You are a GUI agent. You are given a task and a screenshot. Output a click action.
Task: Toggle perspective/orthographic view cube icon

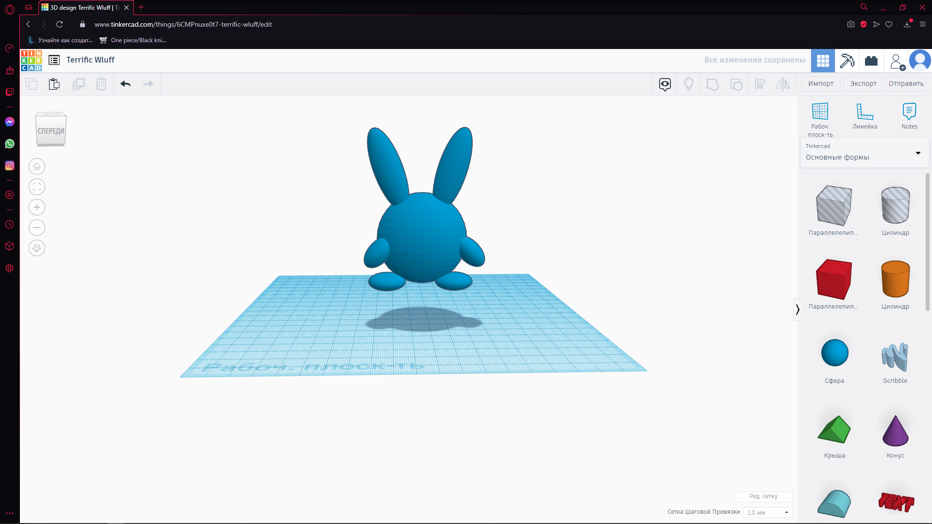37,248
